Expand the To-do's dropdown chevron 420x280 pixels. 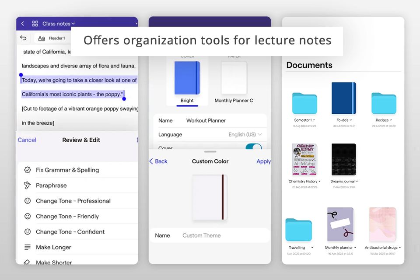pos(350,120)
